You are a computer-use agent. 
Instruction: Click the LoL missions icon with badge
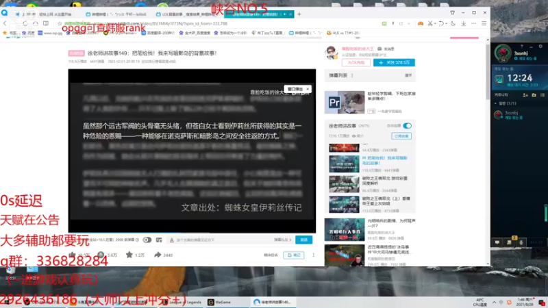click(509, 242)
